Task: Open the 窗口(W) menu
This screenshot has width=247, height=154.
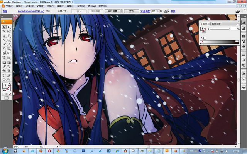Action: pos(91,6)
